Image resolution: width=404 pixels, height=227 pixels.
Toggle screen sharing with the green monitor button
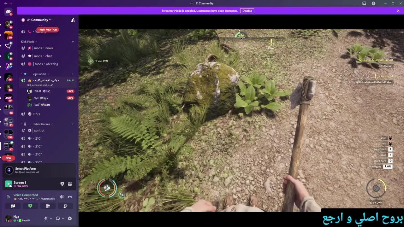(x=30, y=206)
